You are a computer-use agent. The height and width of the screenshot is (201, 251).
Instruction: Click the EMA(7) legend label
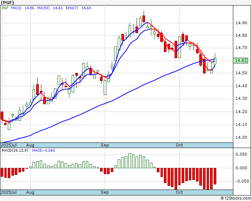coord(72,8)
